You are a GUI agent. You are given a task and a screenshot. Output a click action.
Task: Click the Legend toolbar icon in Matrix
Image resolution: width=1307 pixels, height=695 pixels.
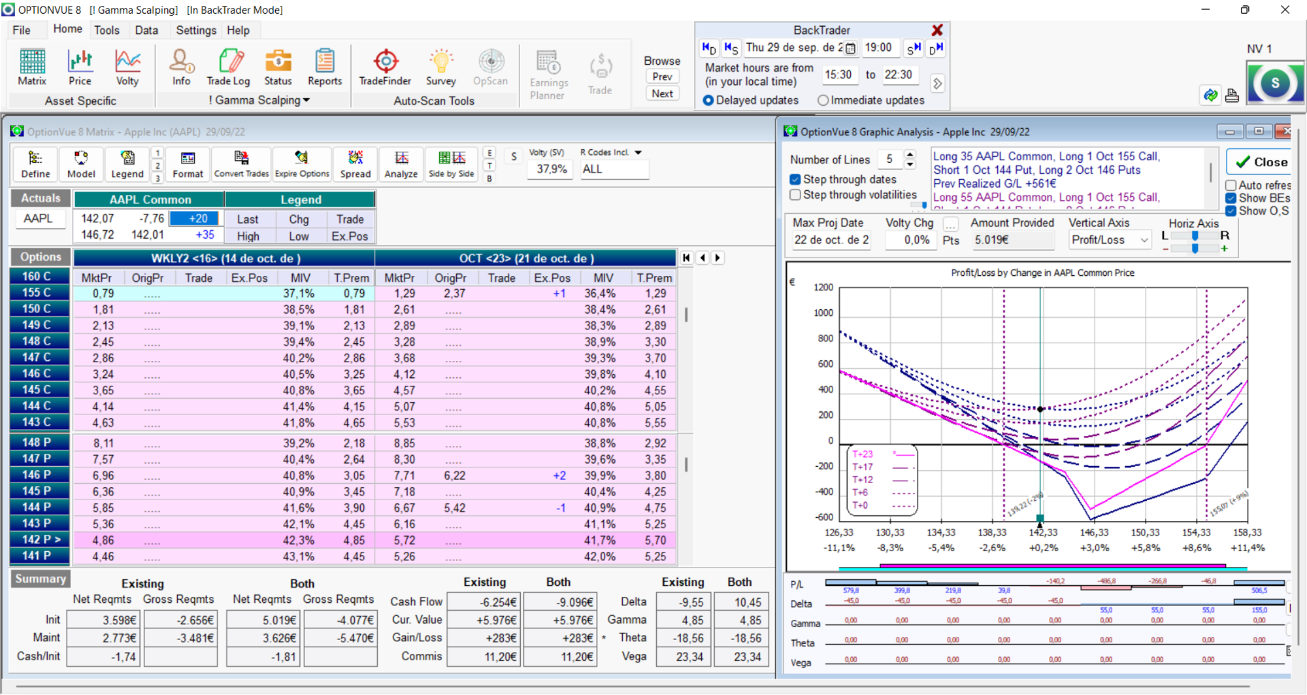pyautogui.click(x=127, y=164)
